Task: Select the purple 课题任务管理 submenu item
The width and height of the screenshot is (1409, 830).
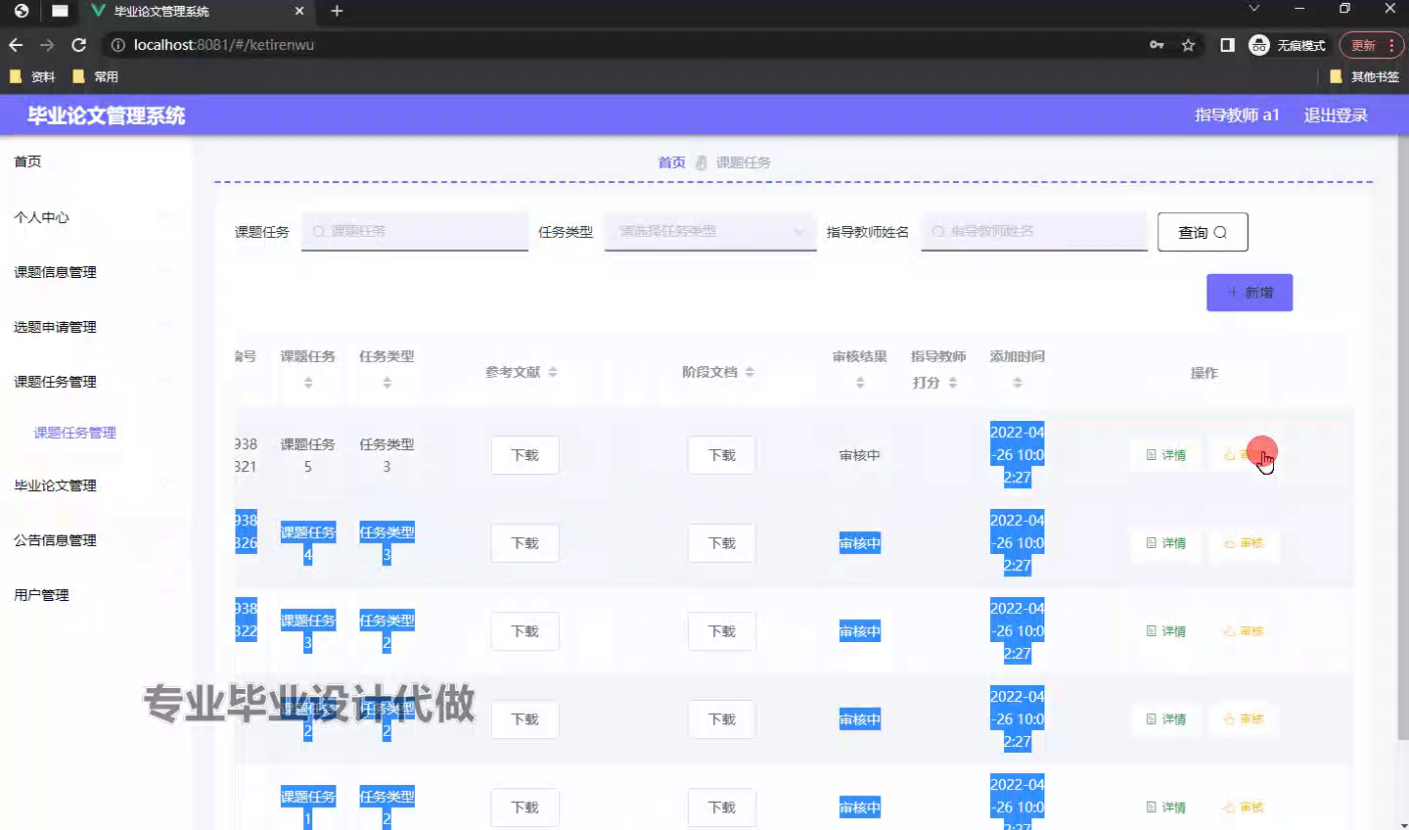Action: pyautogui.click(x=75, y=433)
